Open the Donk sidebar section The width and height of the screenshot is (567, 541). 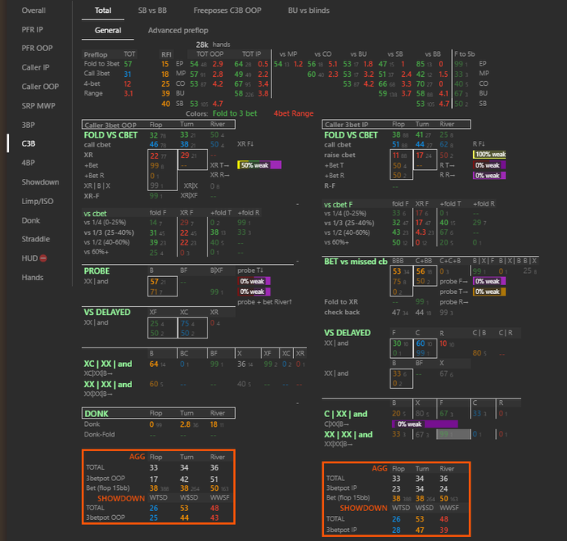pyautogui.click(x=31, y=220)
